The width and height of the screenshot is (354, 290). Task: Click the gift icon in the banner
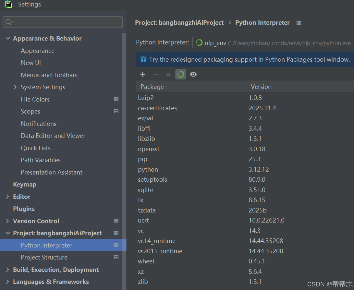click(143, 59)
